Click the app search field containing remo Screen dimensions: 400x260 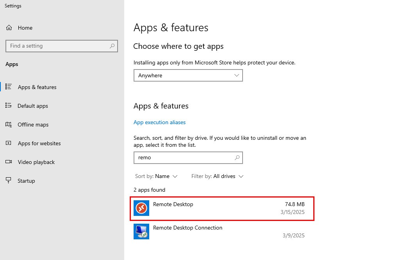click(188, 158)
